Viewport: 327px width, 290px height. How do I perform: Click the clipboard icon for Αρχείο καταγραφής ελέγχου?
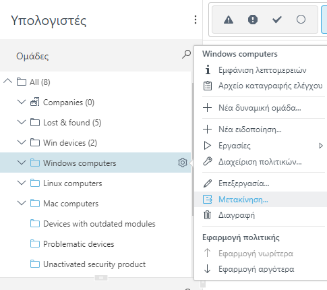click(x=208, y=86)
